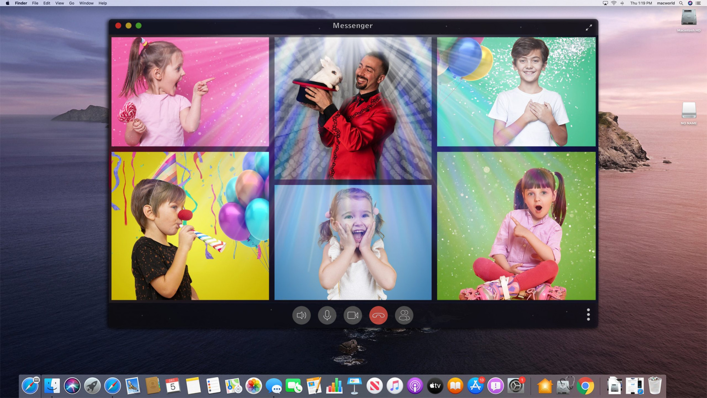Open the File menu

click(35, 3)
